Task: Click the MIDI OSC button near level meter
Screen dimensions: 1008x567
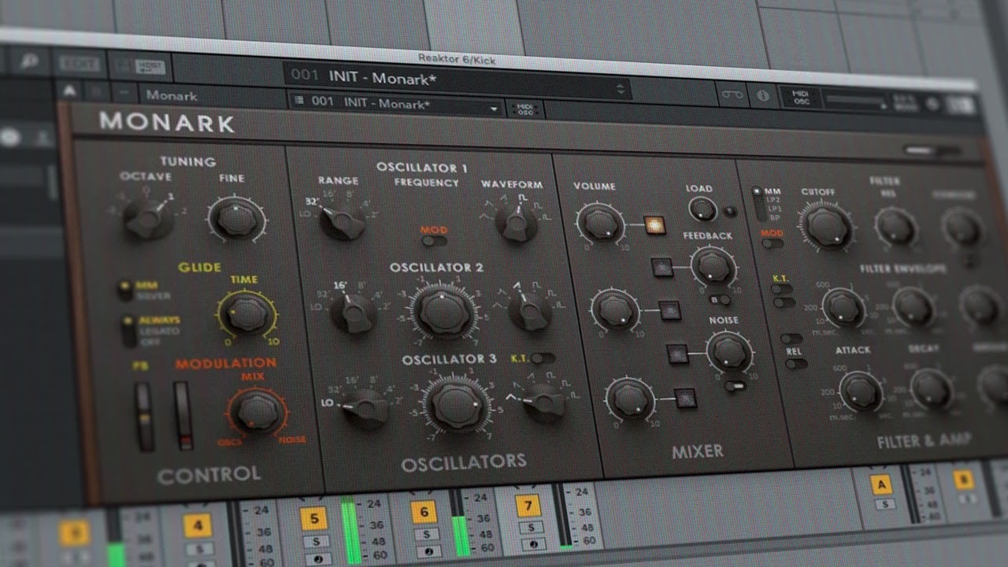Action: [x=802, y=98]
